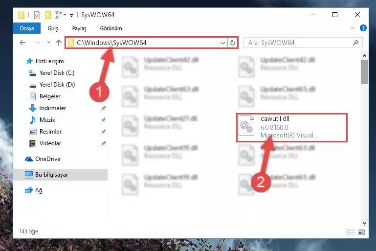Click the cawutil.dll gear file icon
This screenshot has height=251, width=376.
tap(246, 126)
